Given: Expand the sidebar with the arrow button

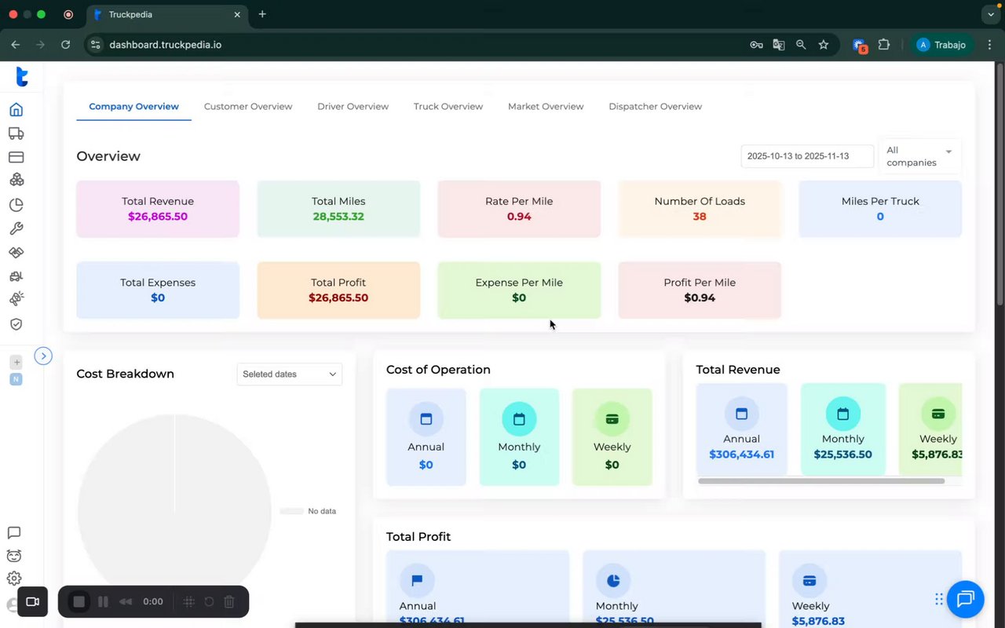Looking at the screenshot, I should [x=43, y=356].
